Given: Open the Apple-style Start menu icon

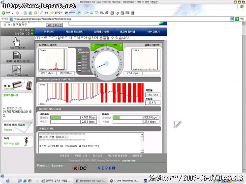Looking at the screenshot, I should point(8,181).
